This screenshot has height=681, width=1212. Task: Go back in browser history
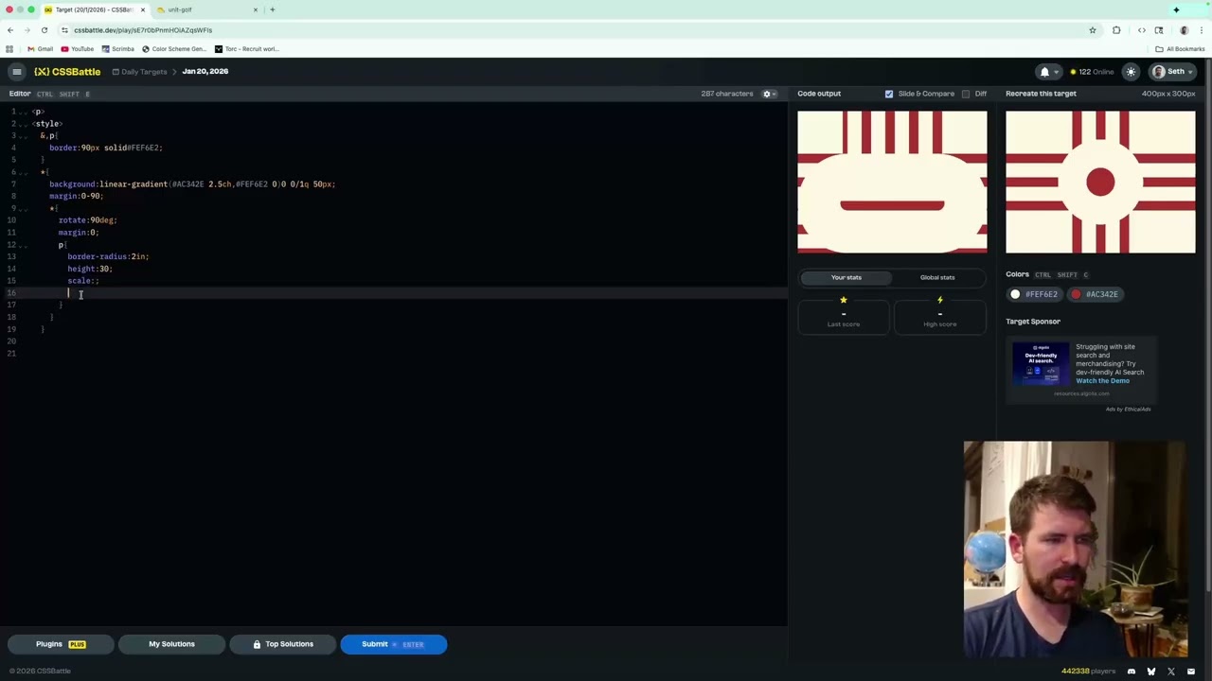[x=10, y=30]
